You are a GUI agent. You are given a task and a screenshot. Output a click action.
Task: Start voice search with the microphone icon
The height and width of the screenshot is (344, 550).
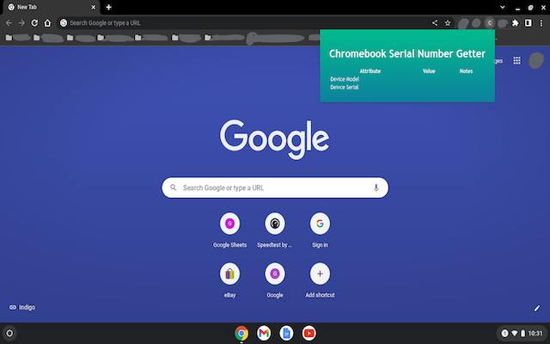[x=376, y=187]
